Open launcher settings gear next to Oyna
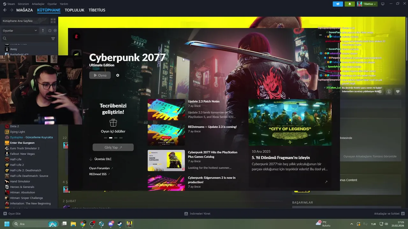The height and width of the screenshot is (229, 408). [x=118, y=75]
